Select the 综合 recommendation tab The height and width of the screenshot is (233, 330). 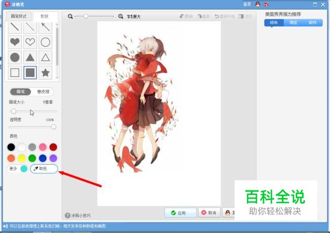pos(274,23)
